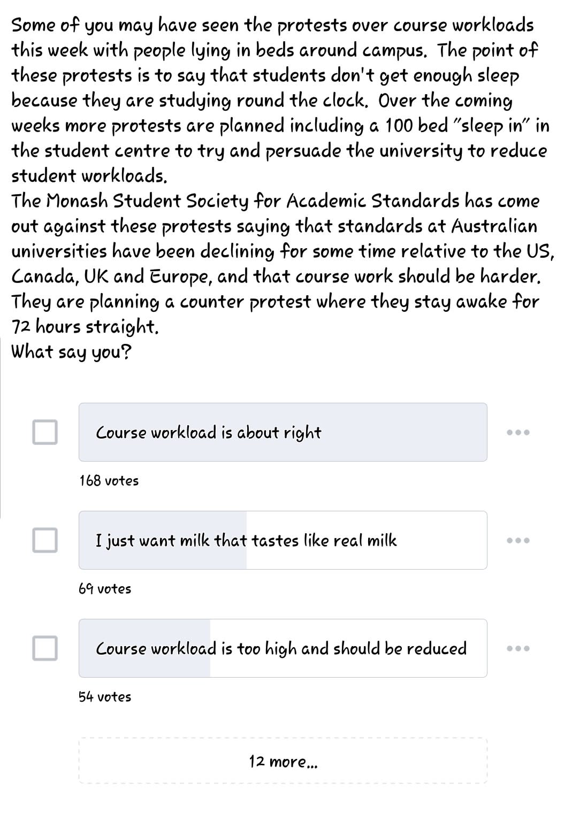Click the paragraph mentioning Monash Student Society
Viewport: 572px width, 829px height.
click(276, 201)
